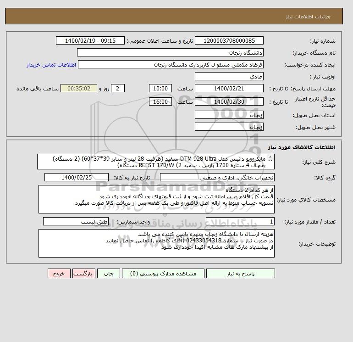Click the 'اطلاعات کالاهاي مورد نیاز' section heading

click(302, 147)
